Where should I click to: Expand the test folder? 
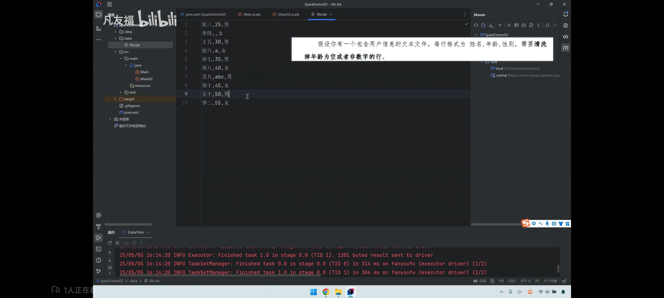point(121,92)
